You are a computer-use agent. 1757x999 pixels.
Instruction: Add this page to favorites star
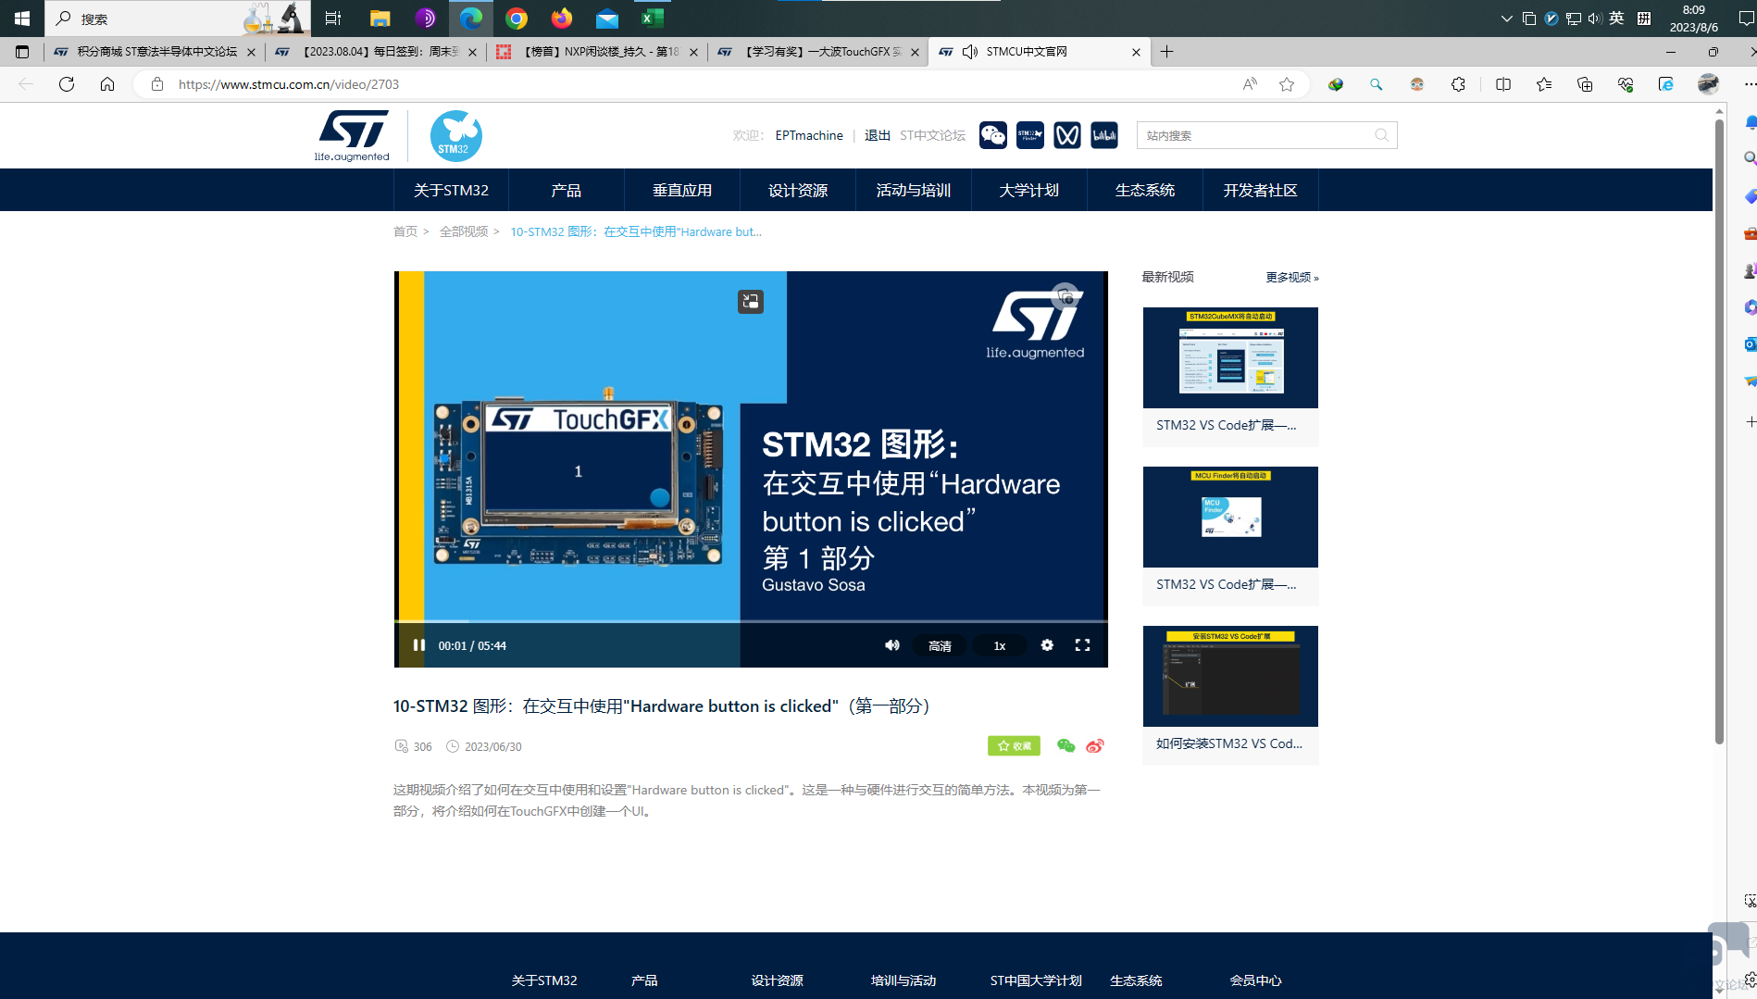click(1287, 84)
